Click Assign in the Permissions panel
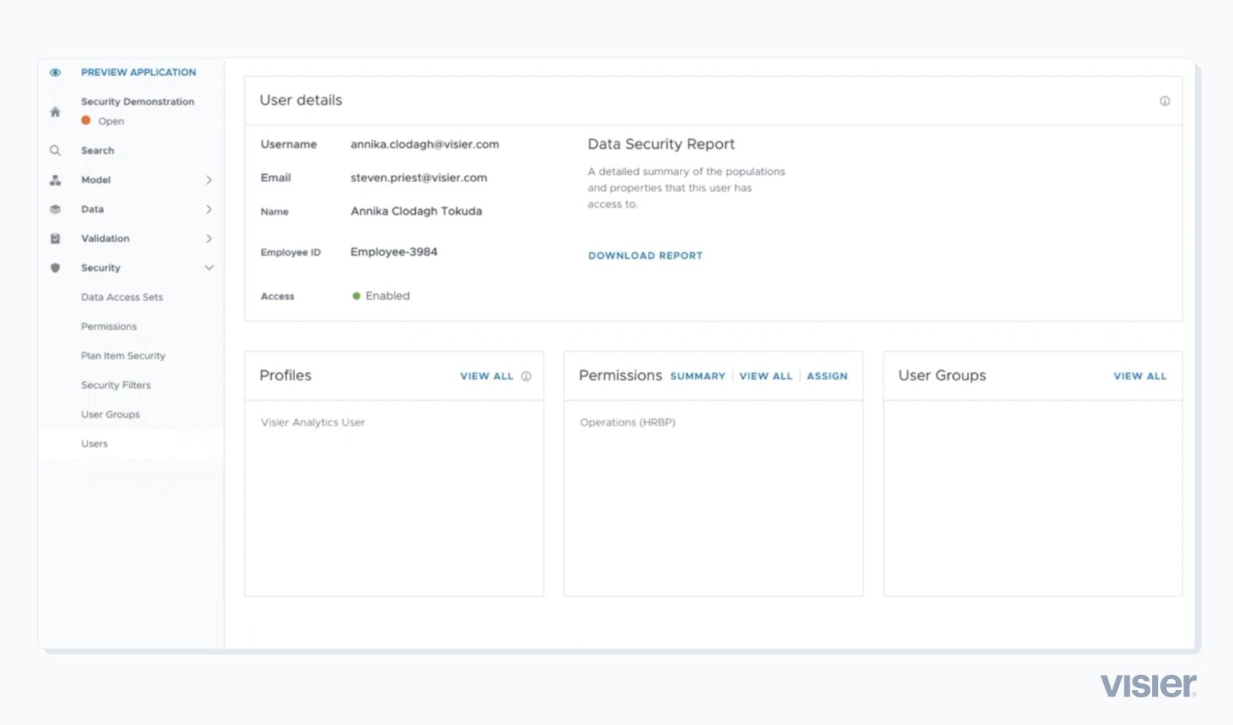 tap(827, 376)
